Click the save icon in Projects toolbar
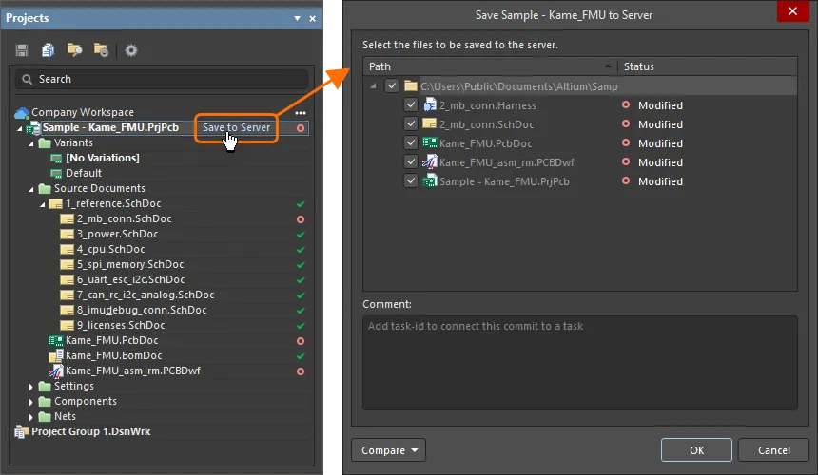The image size is (818, 475). pos(22,50)
